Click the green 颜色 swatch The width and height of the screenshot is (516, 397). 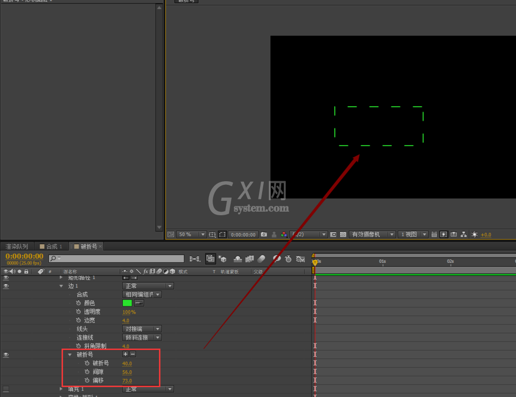point(127,303)
